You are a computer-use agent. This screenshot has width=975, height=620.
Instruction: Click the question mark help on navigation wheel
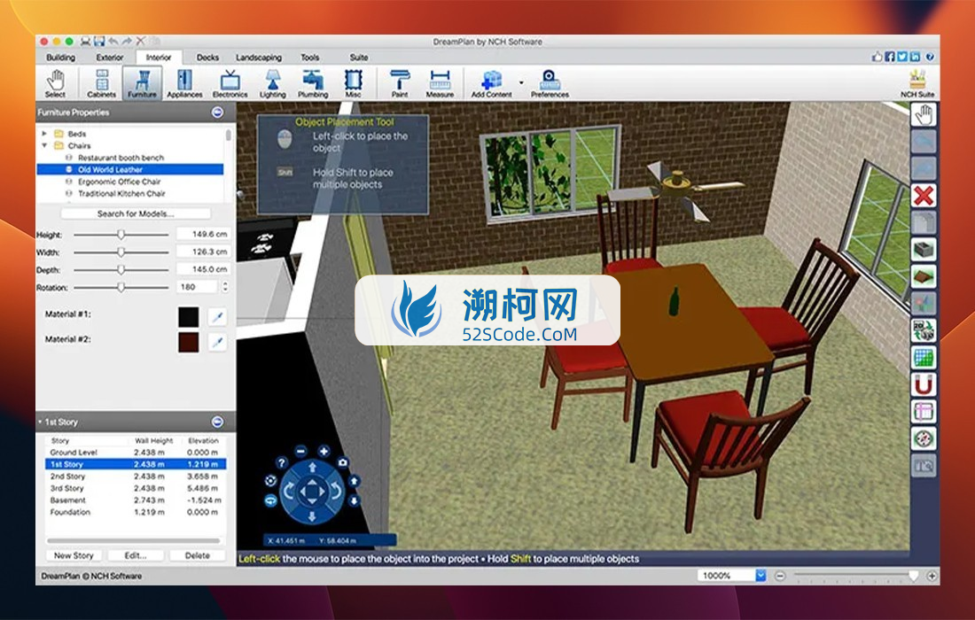[282, 463]
